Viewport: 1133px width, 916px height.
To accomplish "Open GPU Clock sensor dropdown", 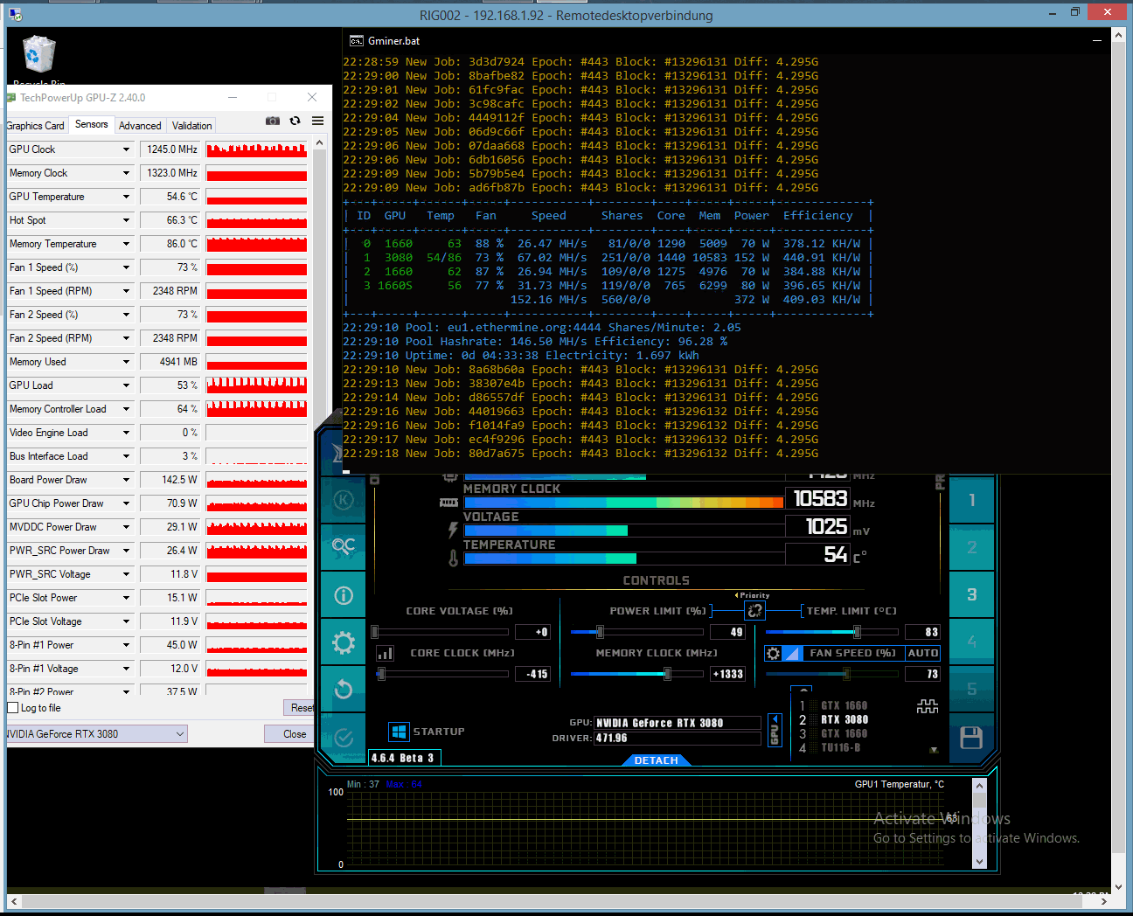I will click(126, 149).
